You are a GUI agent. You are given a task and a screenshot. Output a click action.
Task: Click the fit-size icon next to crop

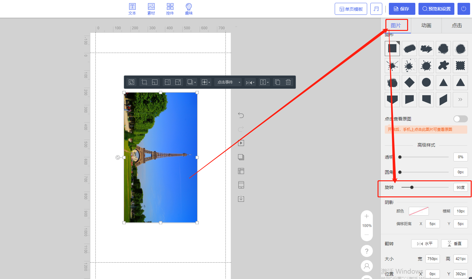point(155,82)
